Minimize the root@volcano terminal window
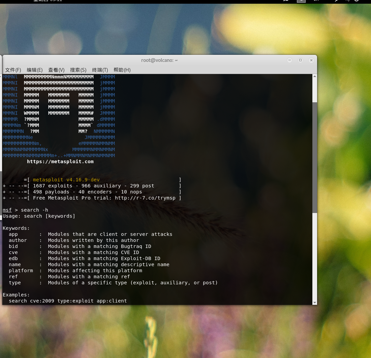The height and width of the screenshot is (358, 371). [289, 60]
